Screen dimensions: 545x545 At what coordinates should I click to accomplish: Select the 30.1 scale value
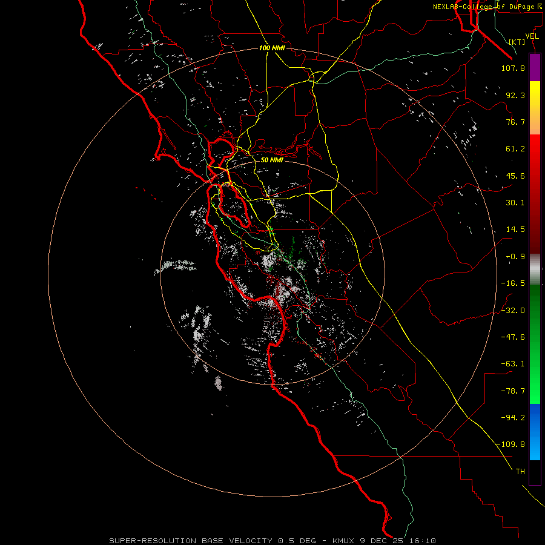pos(515,203)
